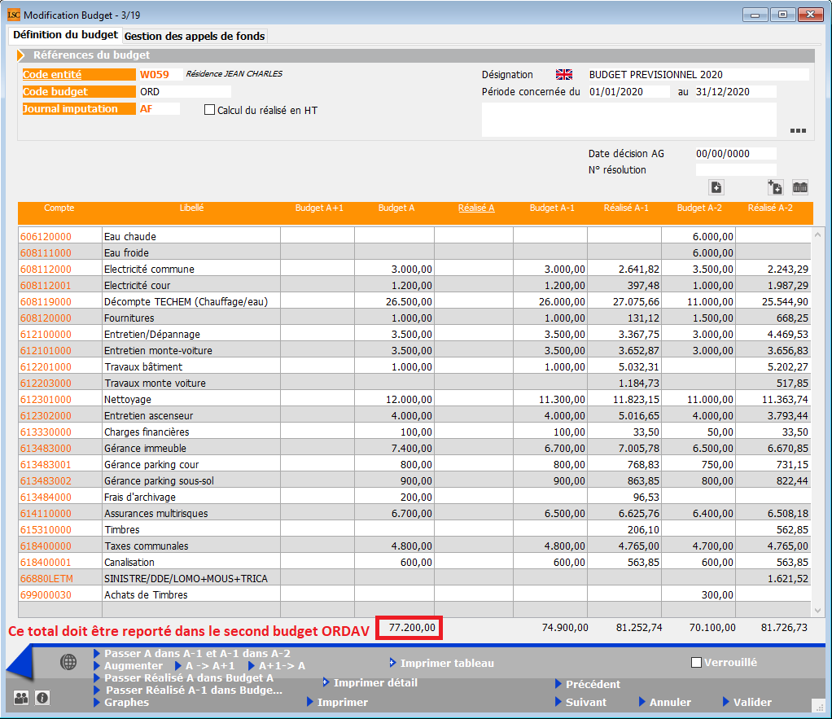
Task: Click the table scrollbar down arrow
Action: (x=817, y=610)
